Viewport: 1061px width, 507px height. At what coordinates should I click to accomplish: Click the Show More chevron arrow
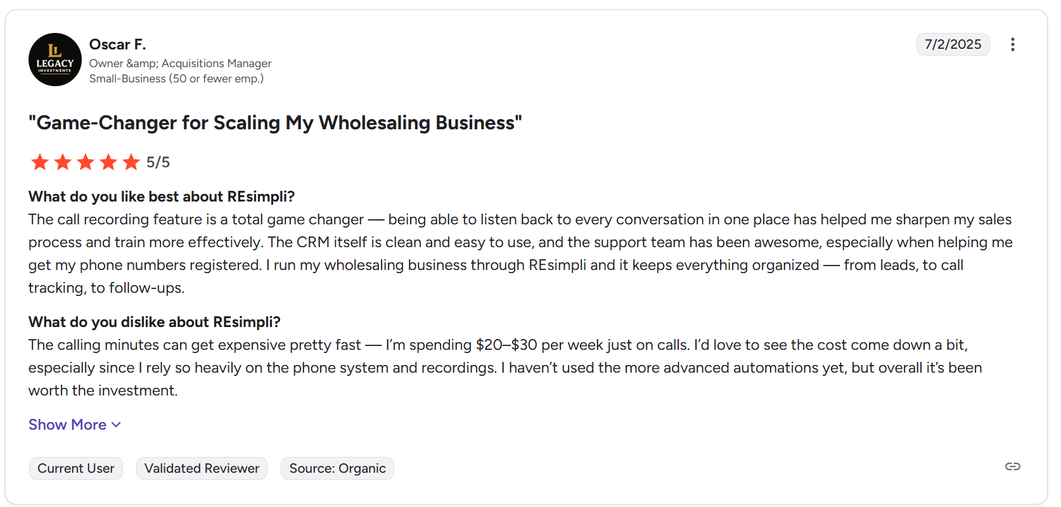point(116,425)
